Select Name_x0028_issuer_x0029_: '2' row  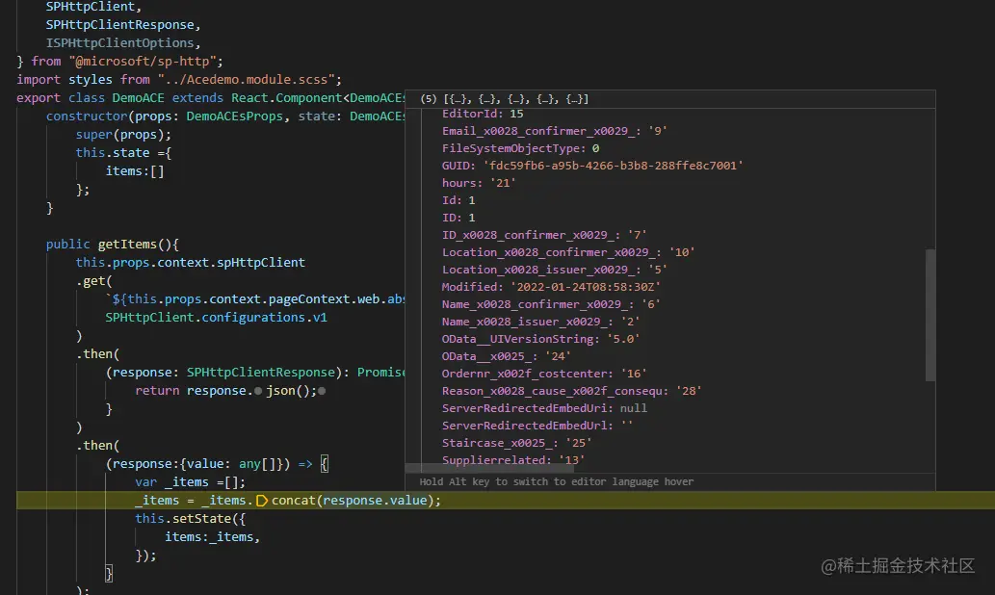point(540,322)
